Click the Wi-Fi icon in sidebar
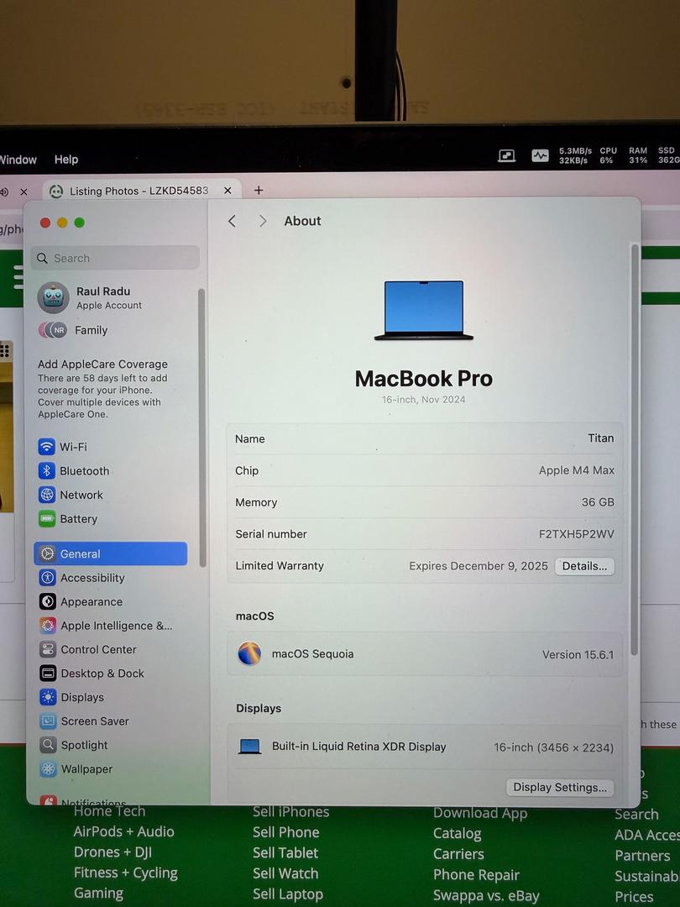680x907 pixels. click(47, 447)
